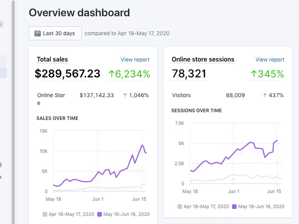Screen dimensions: 299x224
Task: Click the vertical scrollbar on the left panel
Action: tap(13, 112)
